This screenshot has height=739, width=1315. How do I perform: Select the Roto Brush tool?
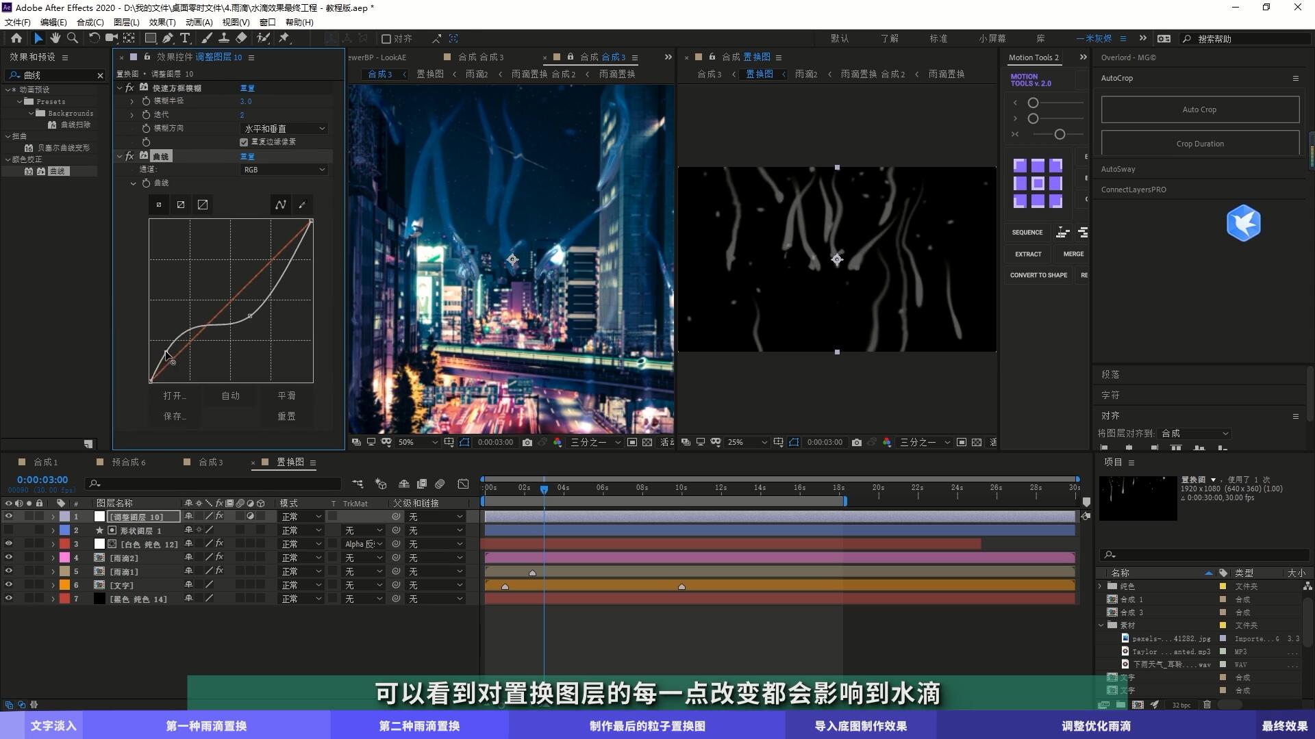[263, 38]
